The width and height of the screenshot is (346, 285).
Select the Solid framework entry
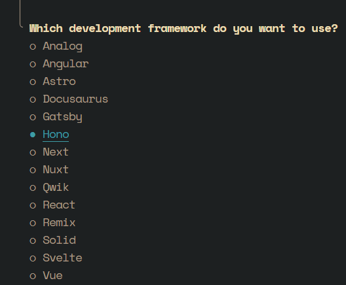pyautogui.click(x=60, y=241)
